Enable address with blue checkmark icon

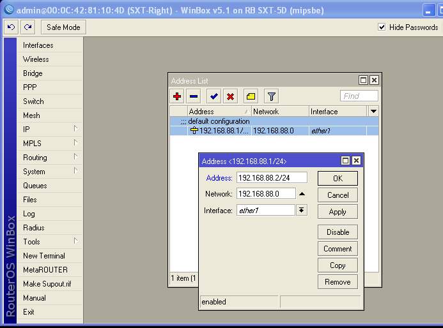pos(214,96)
